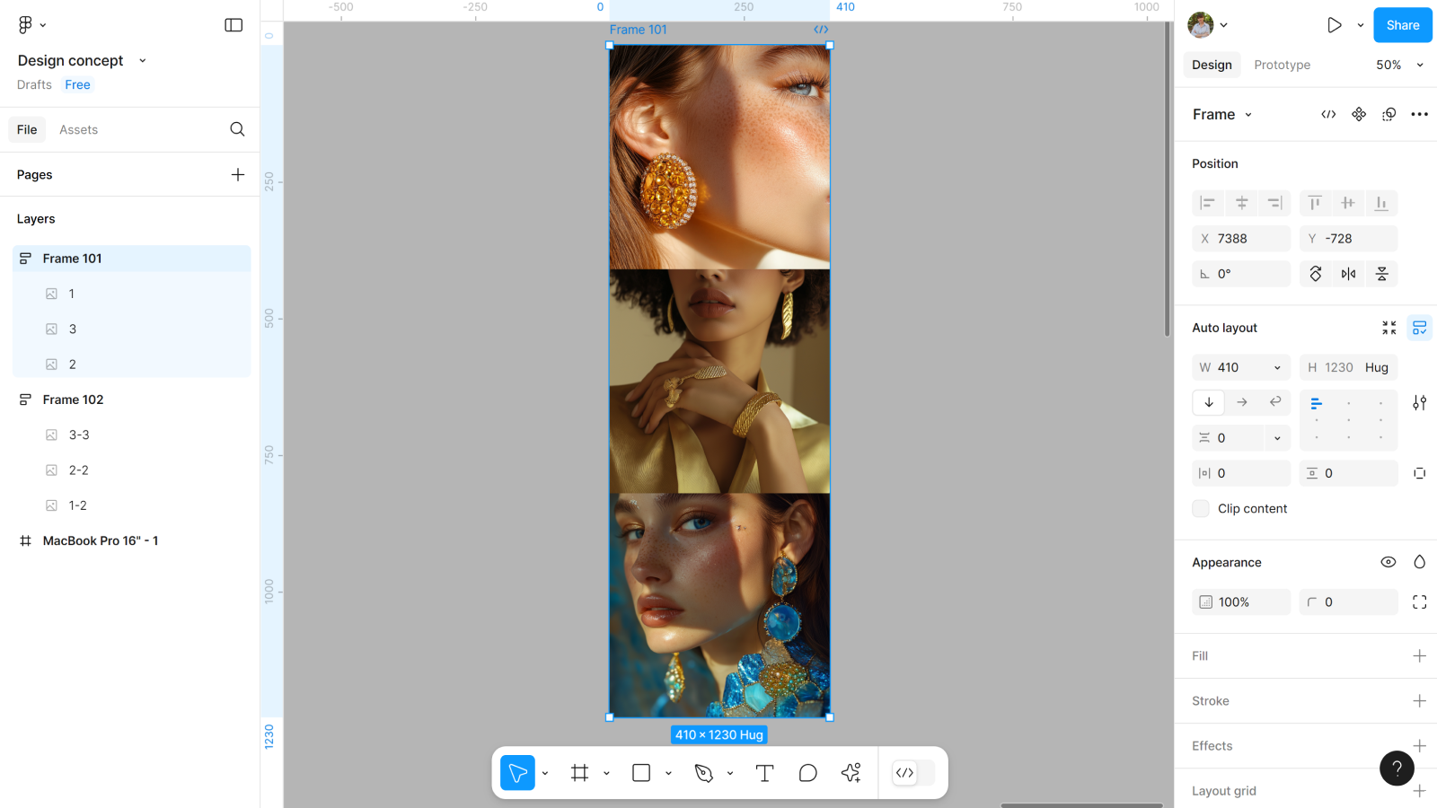Image resolution: width=1437 pixels, height=808 pixels.
Task: Click the search icon in the left panel
Action: (x=237, y=129)
